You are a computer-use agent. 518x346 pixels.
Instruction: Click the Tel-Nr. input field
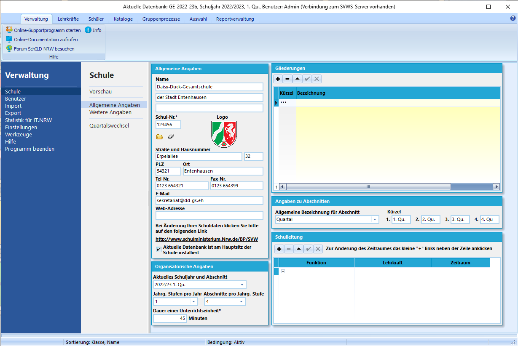coord(182,186)
